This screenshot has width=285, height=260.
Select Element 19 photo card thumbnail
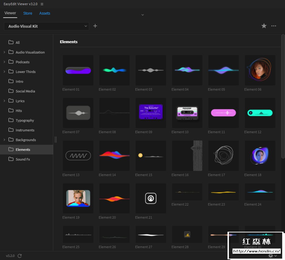coord(78,198)
